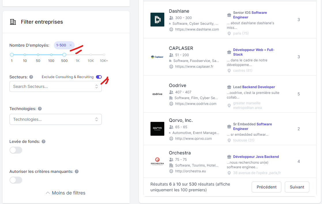
Task: Click the 10K+ point on employee slider
Action: 104,55
